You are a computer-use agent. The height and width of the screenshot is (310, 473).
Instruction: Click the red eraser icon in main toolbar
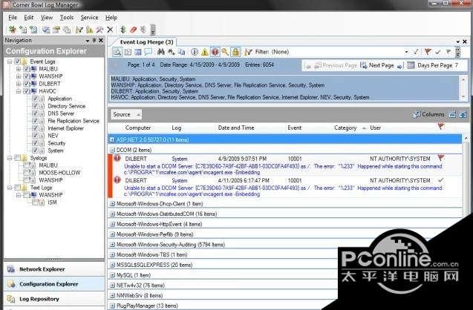[x=133, y=30]
